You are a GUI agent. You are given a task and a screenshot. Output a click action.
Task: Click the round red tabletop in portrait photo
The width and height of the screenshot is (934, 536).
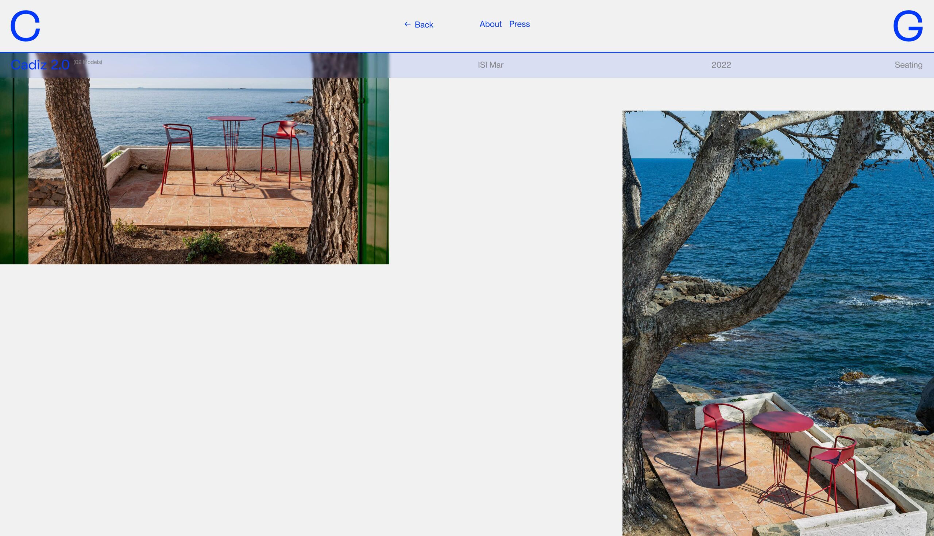pyautogui.click(x=782, y=421)
